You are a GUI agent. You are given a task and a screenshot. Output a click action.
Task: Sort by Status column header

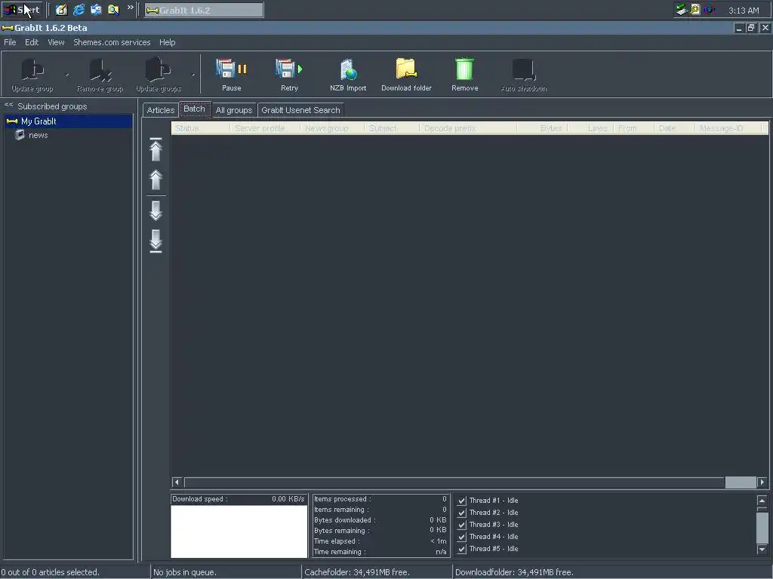point(201,128)
